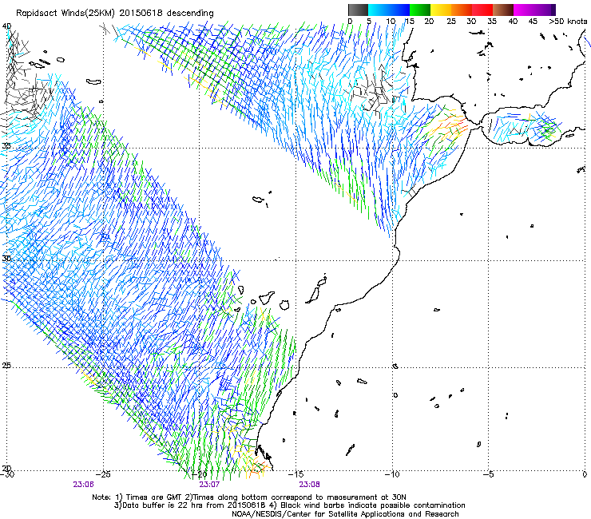Click the ">50 knots" legend label
591x519 pixels.
tap(568, 22)
